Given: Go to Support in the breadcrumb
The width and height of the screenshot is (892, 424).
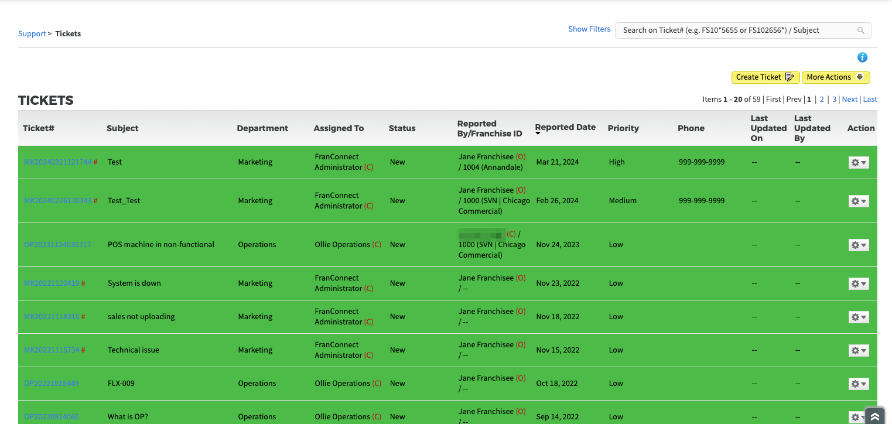Looking at the screenshot, I should tap(32, 33).
